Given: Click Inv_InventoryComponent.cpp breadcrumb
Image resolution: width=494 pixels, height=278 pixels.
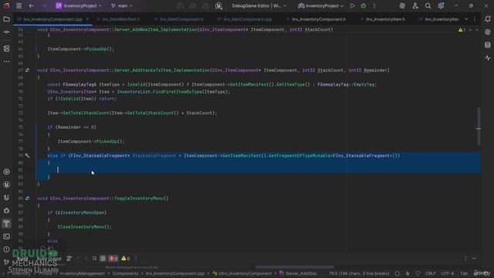Looking at the screenshot, I should [x=175, y=273].
